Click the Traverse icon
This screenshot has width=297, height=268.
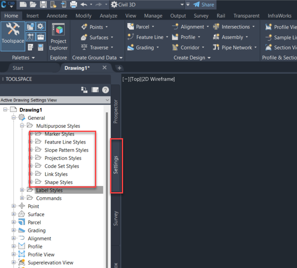tap(84, 47)
